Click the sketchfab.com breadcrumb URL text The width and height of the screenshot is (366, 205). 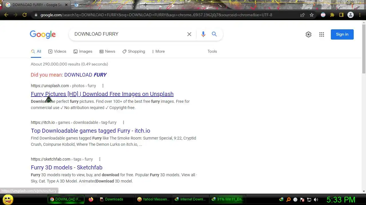pyautogui.click(x=62, y=159)
